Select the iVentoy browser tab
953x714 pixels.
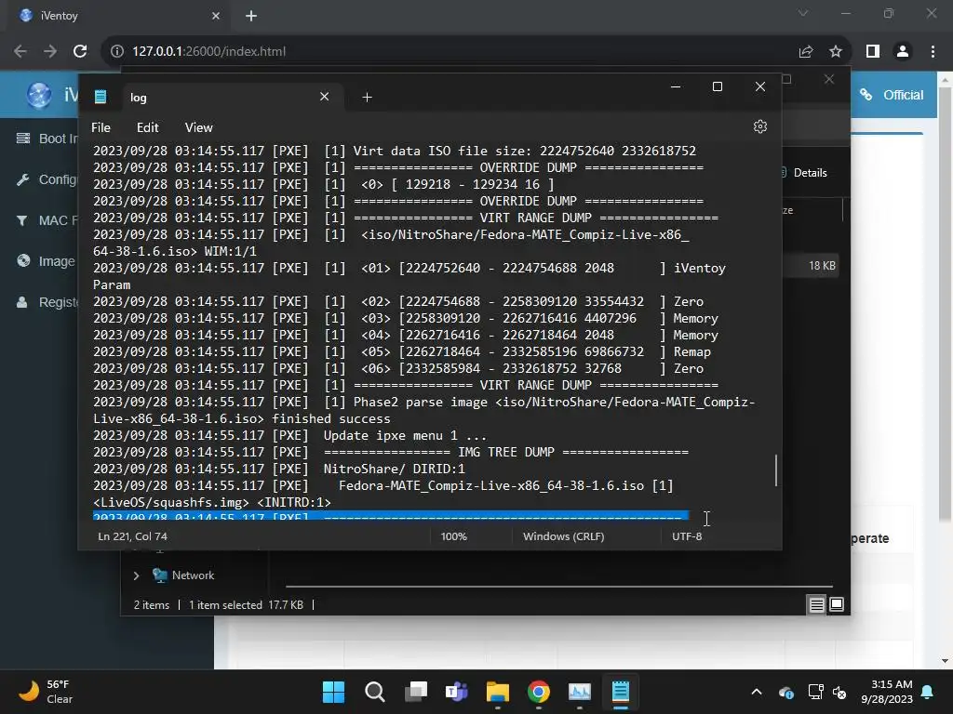119,16
